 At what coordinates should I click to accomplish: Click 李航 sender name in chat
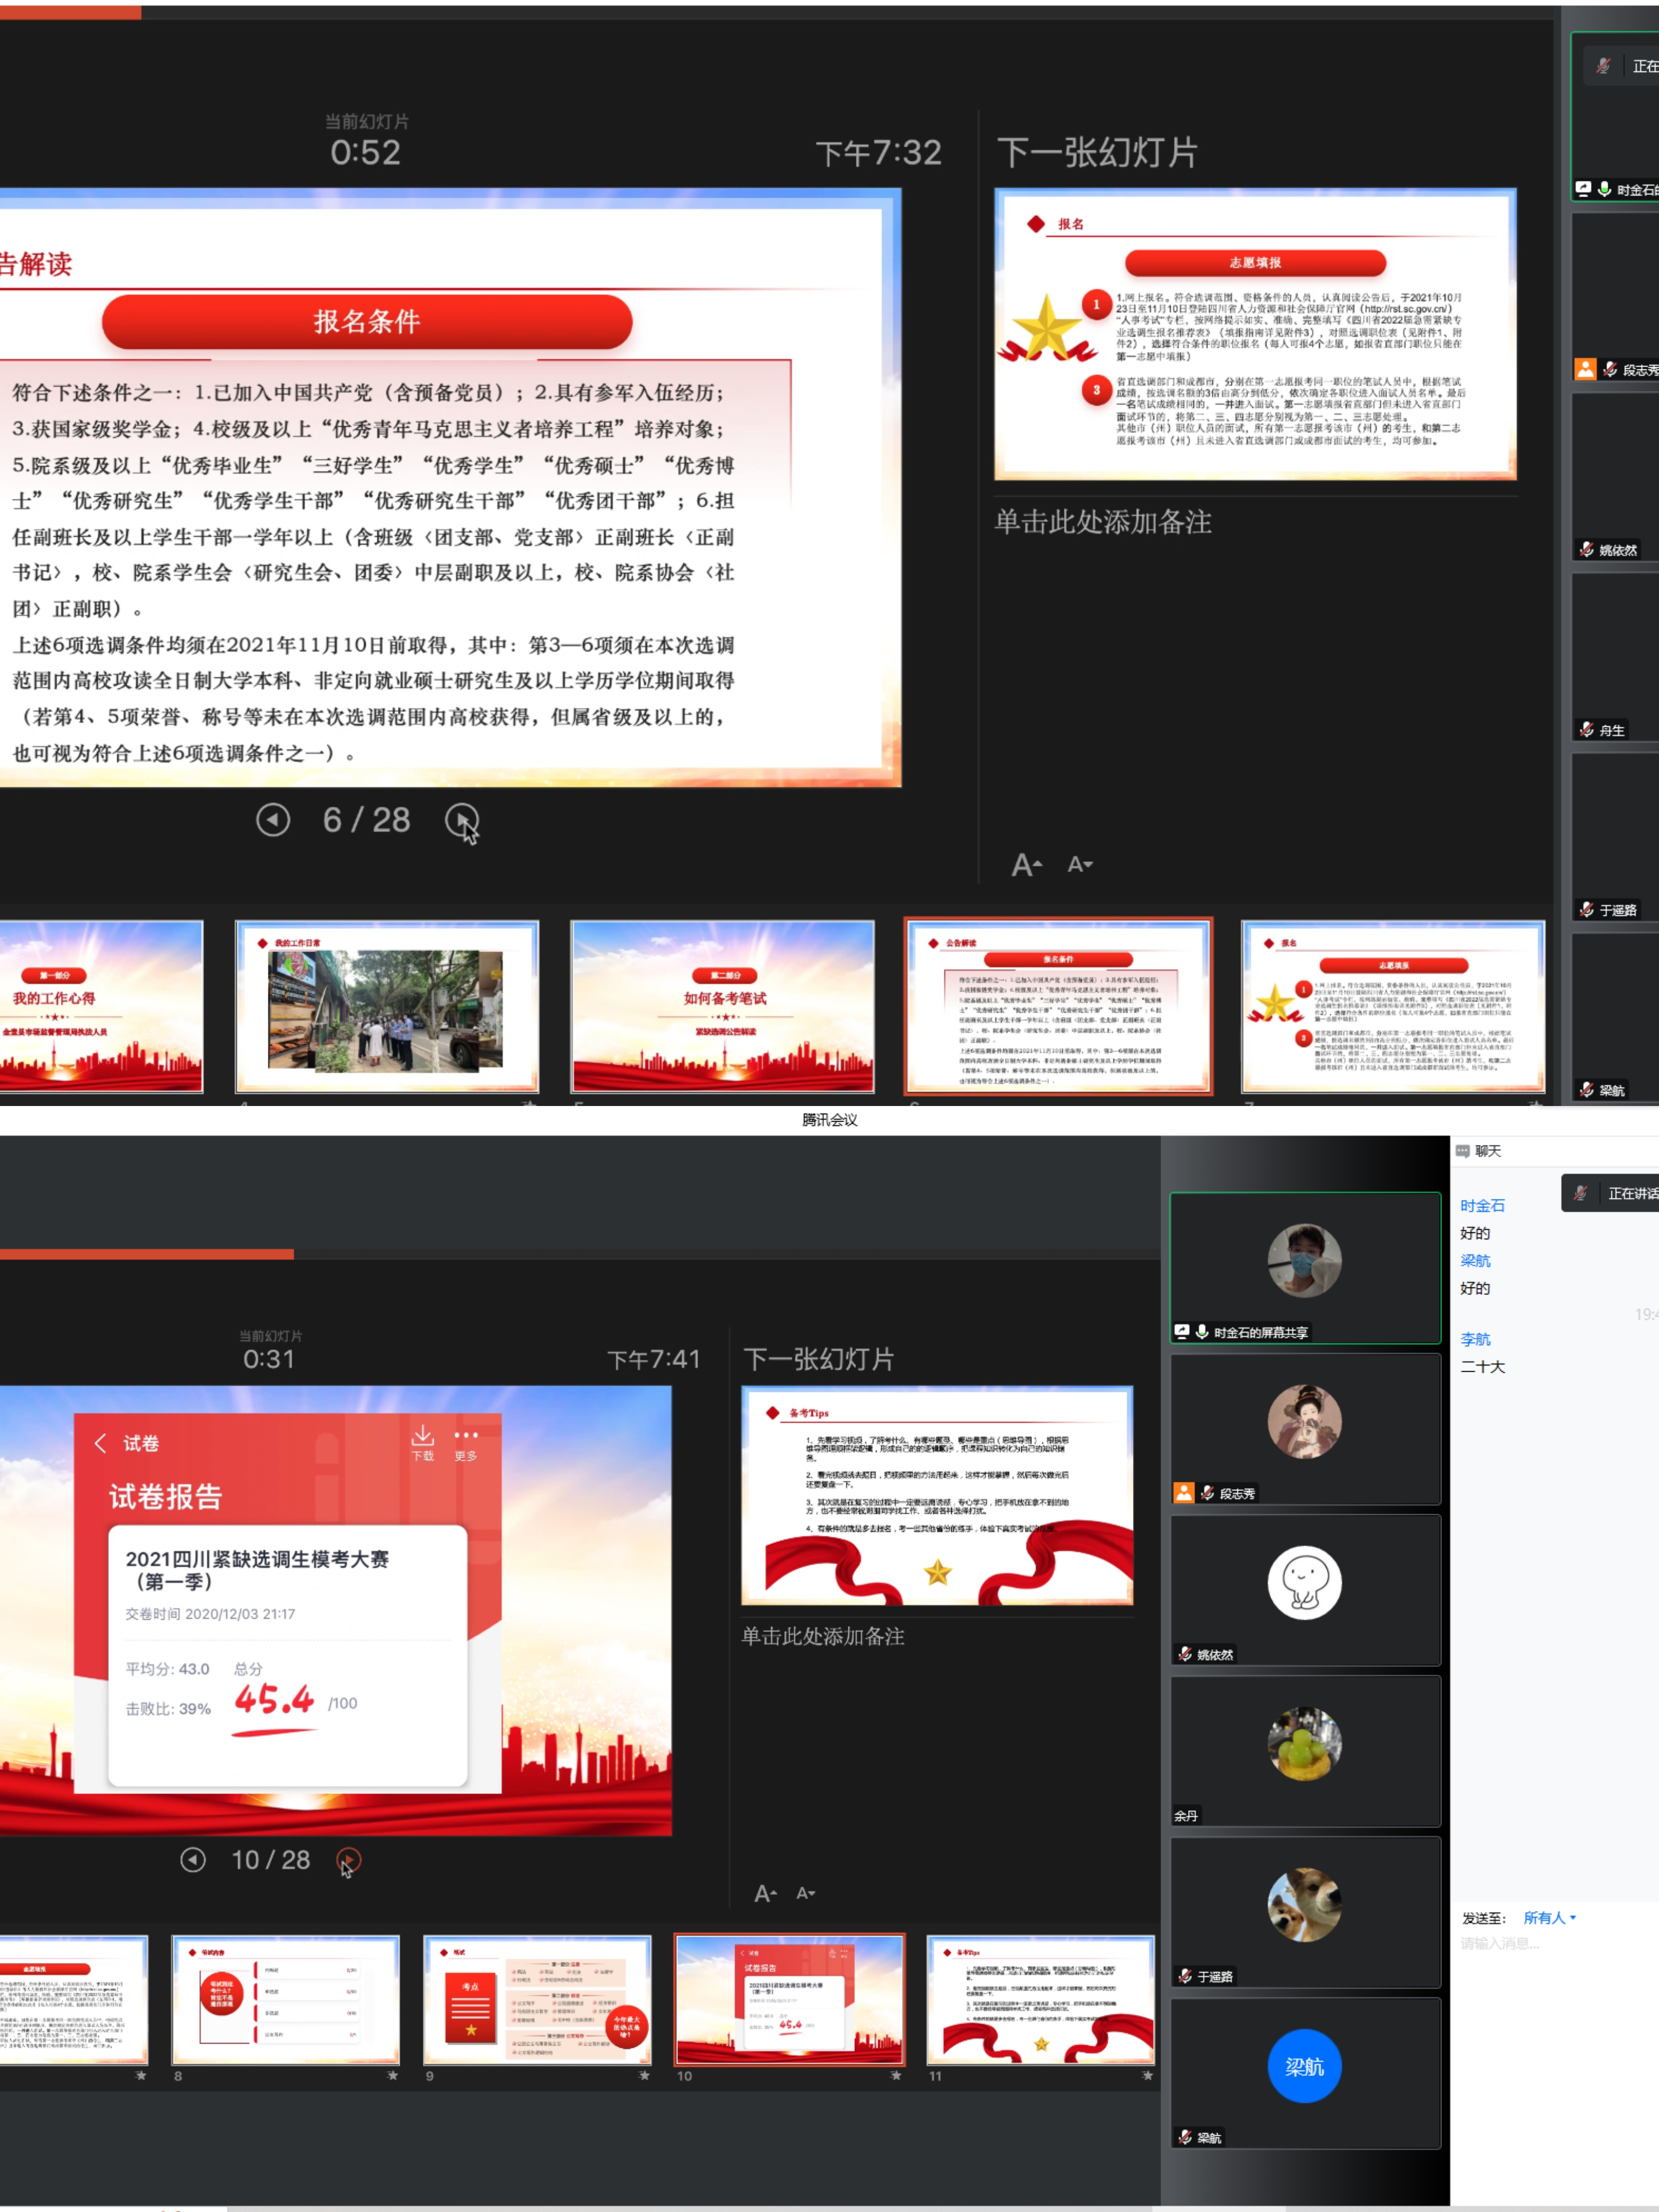(1475, 1339)
